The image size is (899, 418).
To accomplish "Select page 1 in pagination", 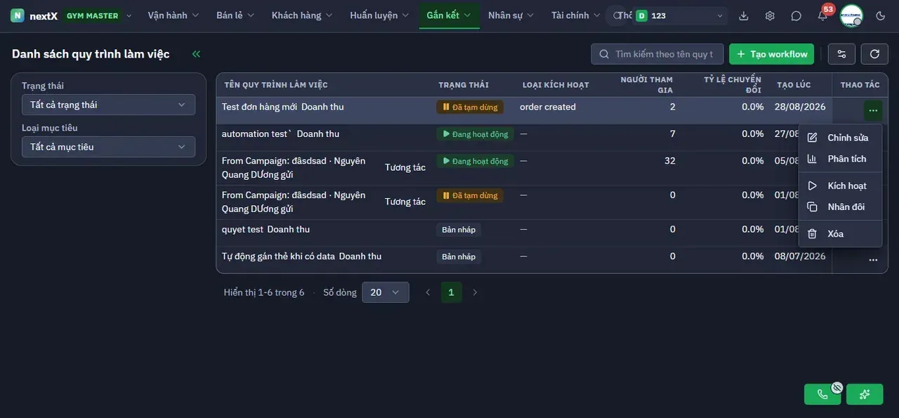I will coord(451,292).
